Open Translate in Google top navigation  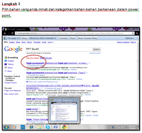point(37,42)
